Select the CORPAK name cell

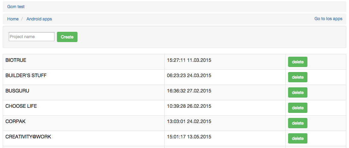(x=16, y=122)
